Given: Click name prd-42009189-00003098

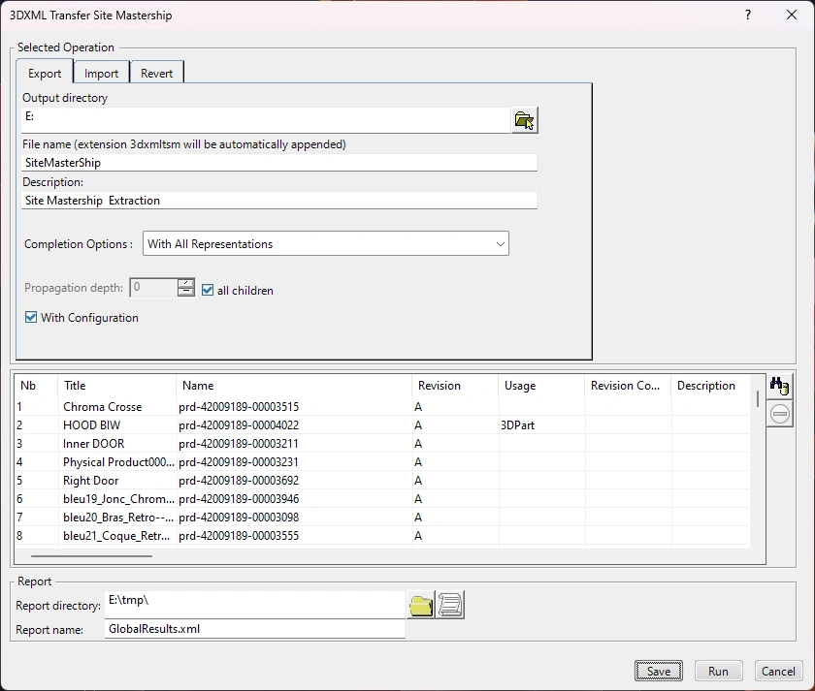Looking at the screenshot, I should click(x=239, y=518).
